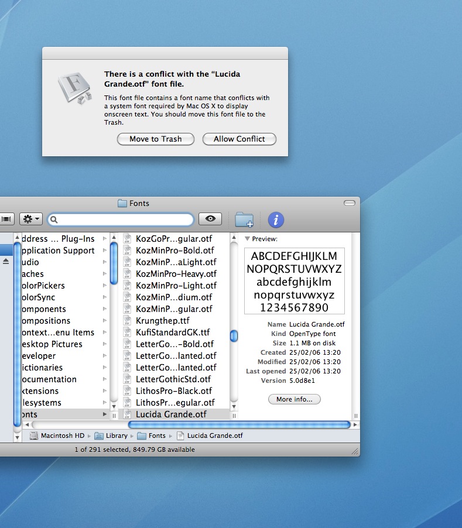Screen dimensions: 462x528
Task: Select LetterGo...-Bold.otf file
Action: tap(174, 344)
